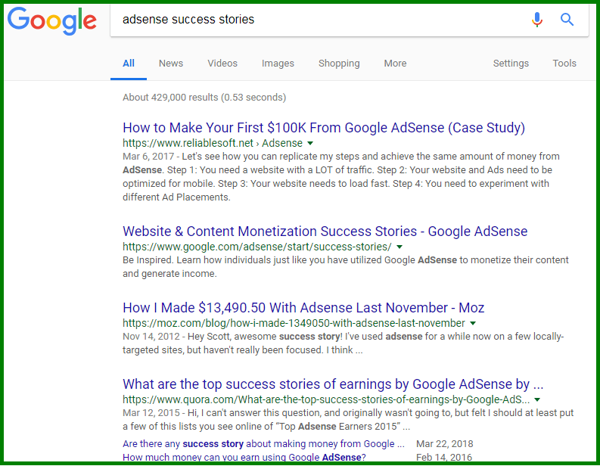Click the quora.com green URL text
The width and height of the screenshot is (600, 466).
pyautogui.click(x=326, y=400)
